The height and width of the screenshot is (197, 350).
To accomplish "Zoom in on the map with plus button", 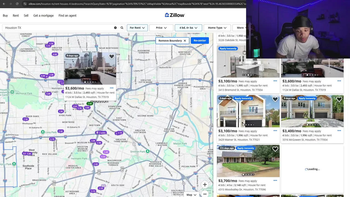I will pos(205,185).
